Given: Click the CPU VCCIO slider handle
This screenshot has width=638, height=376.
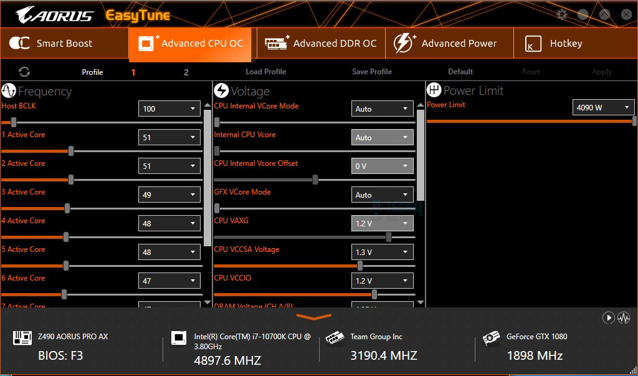Looking at the screenshot, I should [374, 294].
